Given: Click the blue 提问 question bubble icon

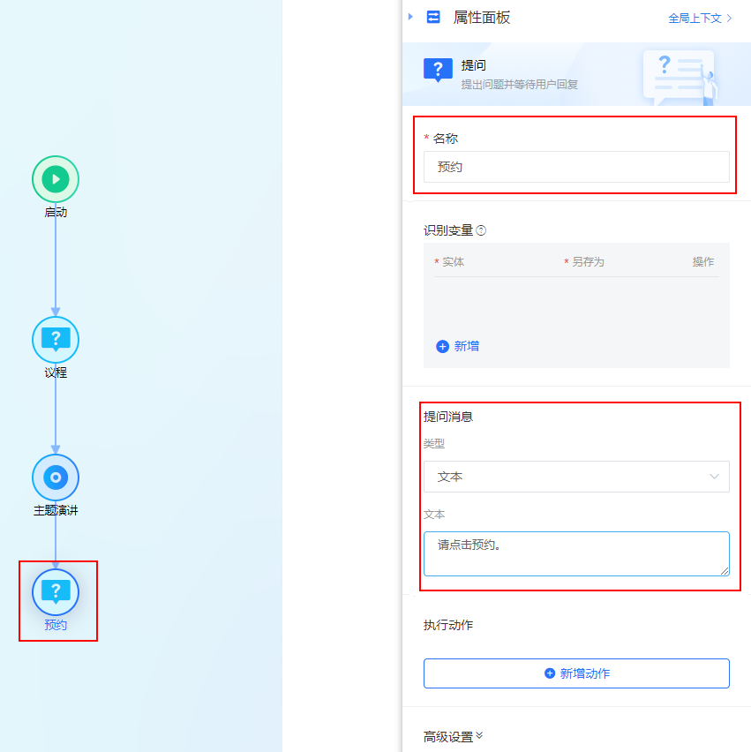Looking at the screenshot, I should pyautogui.click(x=438, y=70).
